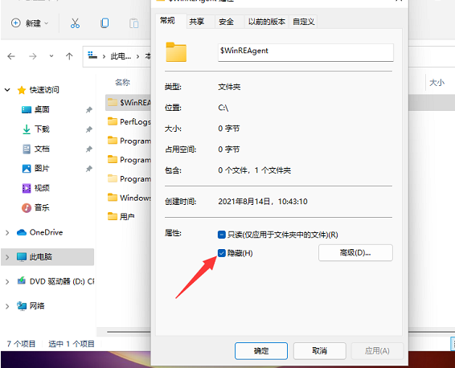The image size is (455, 368).
Task: Select the DVD drive (D:) icon
Action: coord(22,281)
